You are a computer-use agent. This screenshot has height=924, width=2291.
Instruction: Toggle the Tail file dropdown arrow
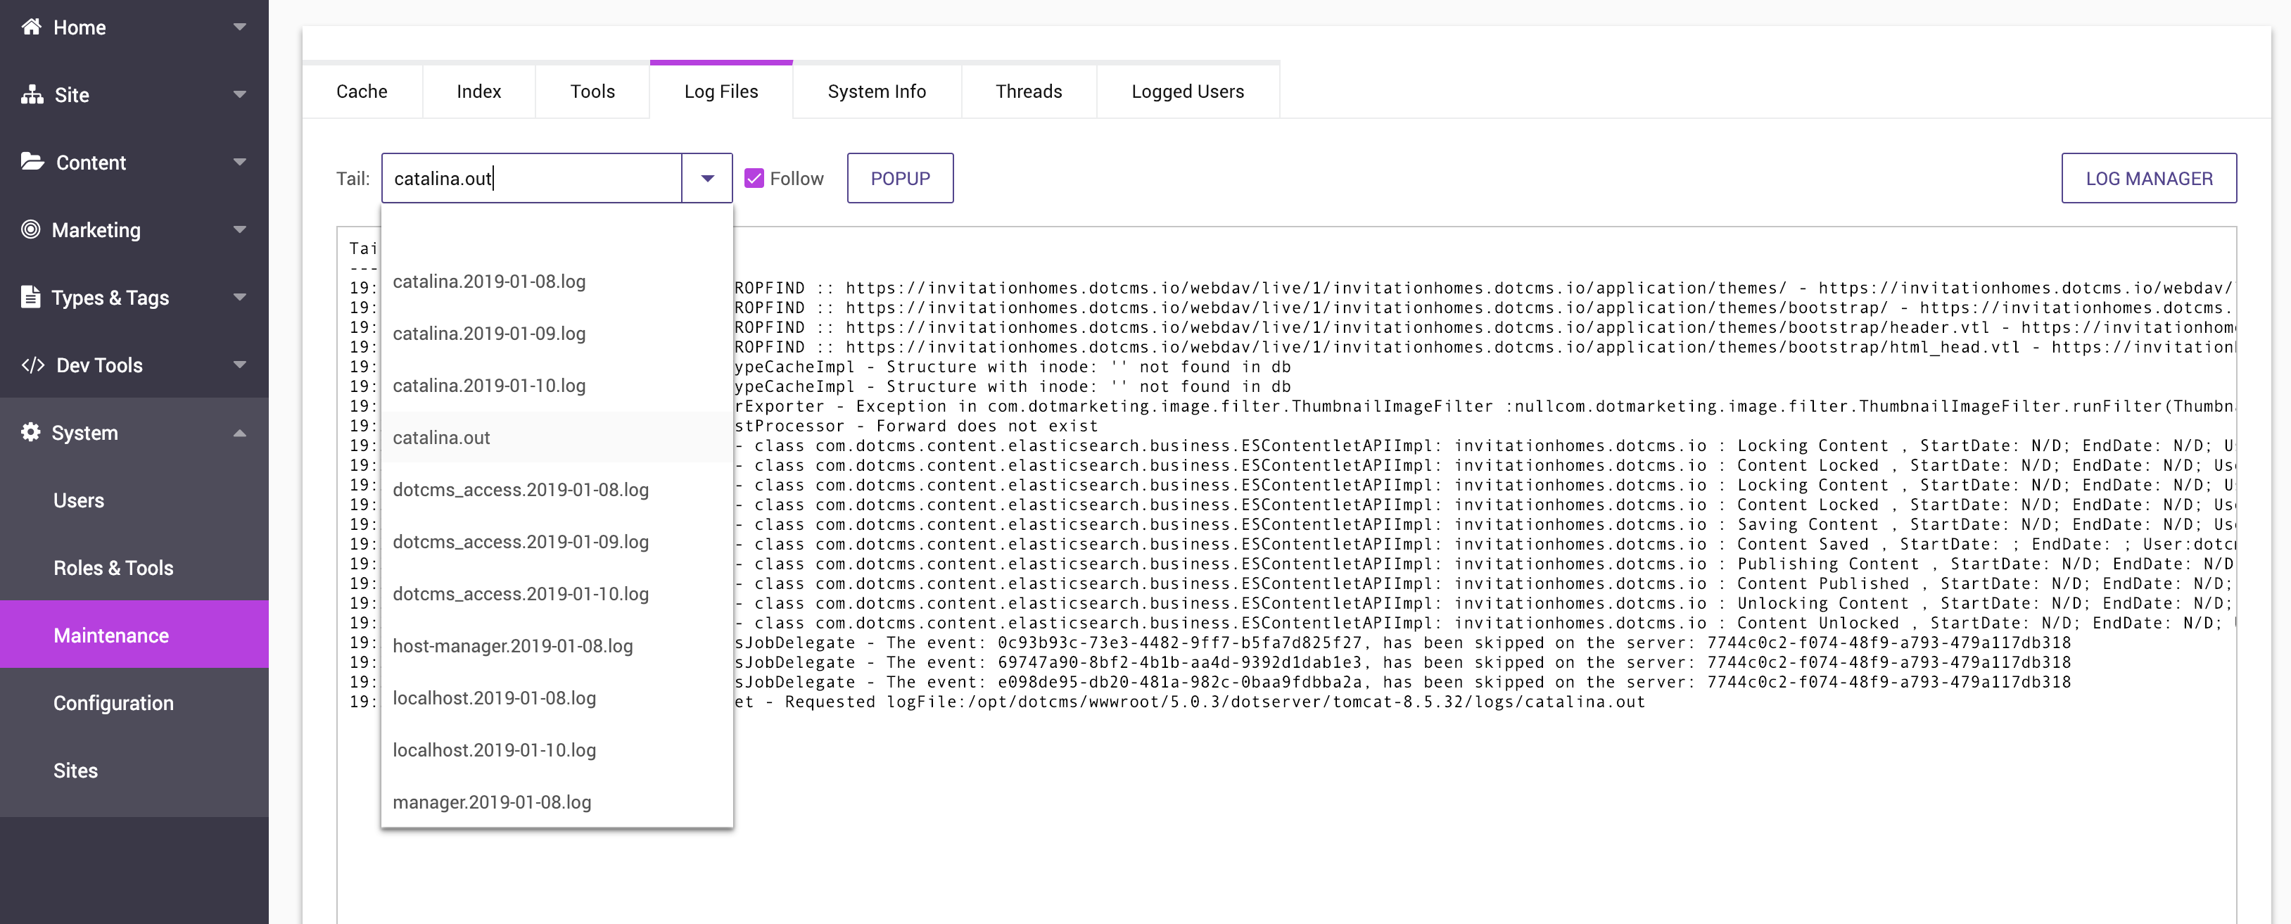click(707, 179)
